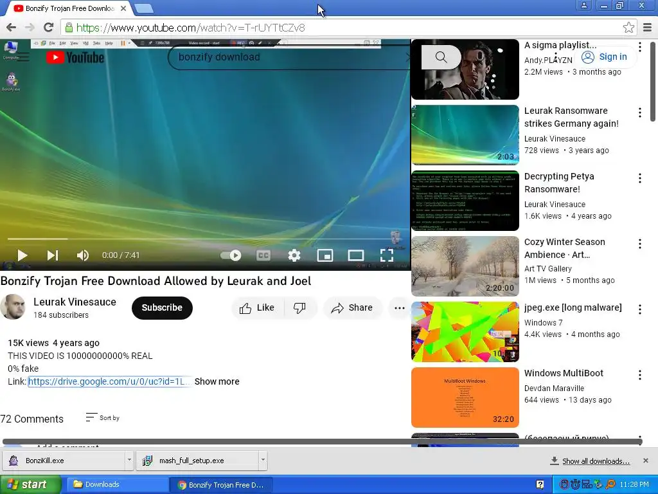
Task: Click the YouTube search magnifier button
Action: pos(441,57)
